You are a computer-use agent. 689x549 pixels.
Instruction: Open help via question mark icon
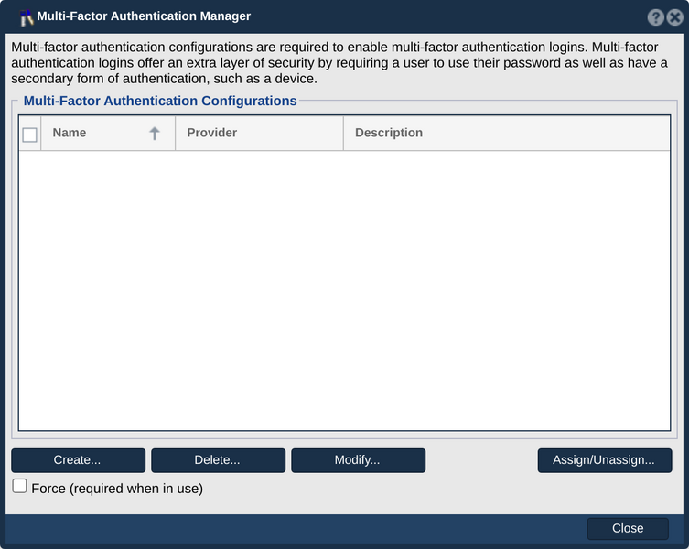click(x=655, y=17)
